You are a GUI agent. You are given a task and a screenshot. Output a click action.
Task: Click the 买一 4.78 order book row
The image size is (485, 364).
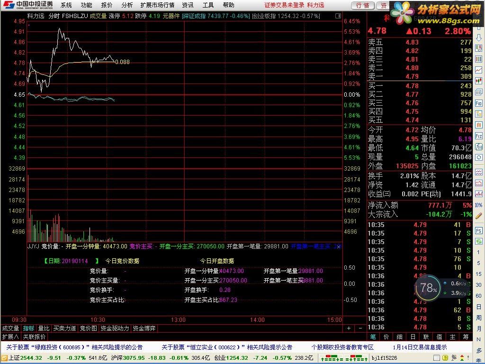click(420, 86)
